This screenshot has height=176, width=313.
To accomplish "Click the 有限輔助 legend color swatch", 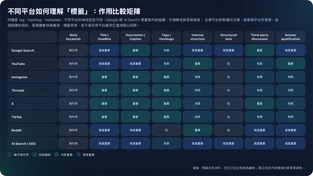I will click(35, 154).
